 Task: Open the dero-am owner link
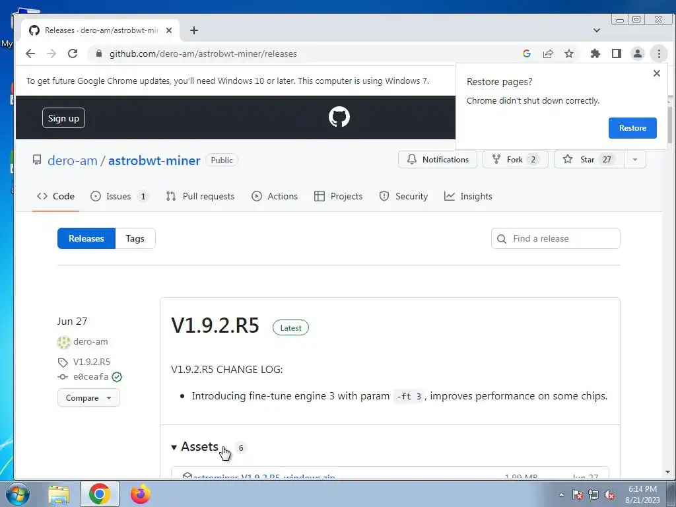pos(73,160)
